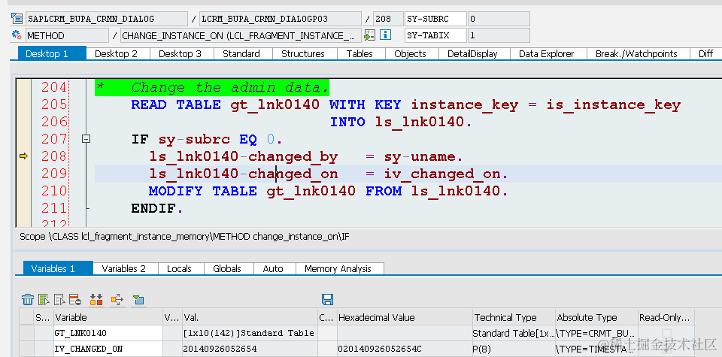The height and width of the screenshot is (357, 722).
Task: Click the Variable column header
Action: 108,317
